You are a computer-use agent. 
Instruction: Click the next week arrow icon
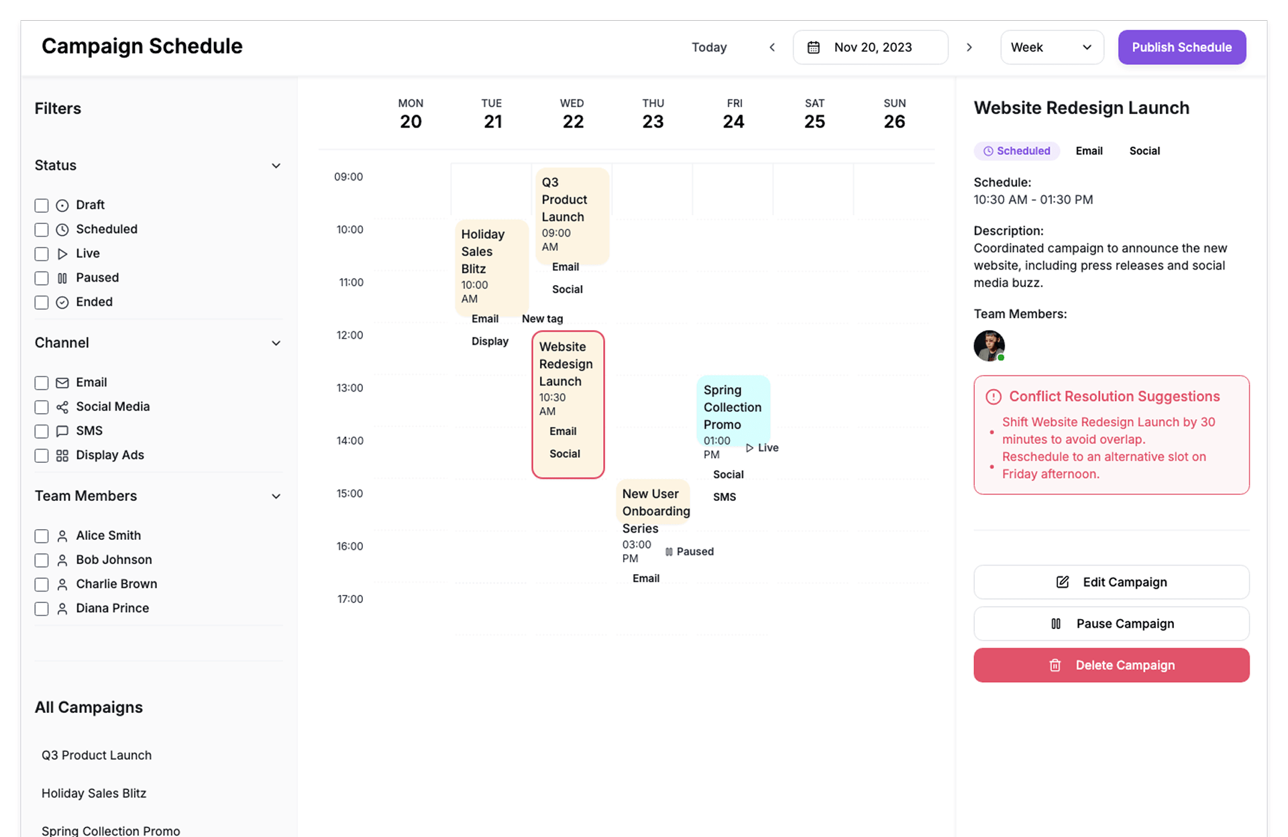969,48
